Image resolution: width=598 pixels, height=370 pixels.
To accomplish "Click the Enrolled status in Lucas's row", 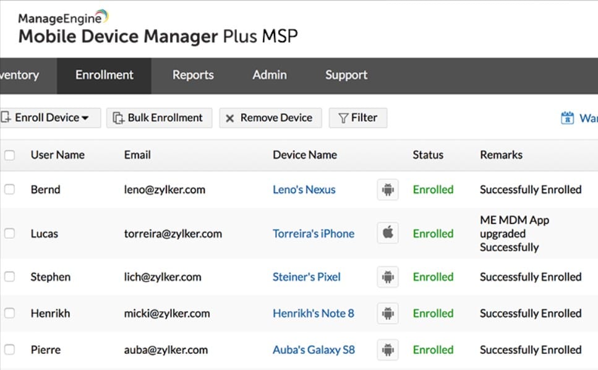I will pos(434,233).
